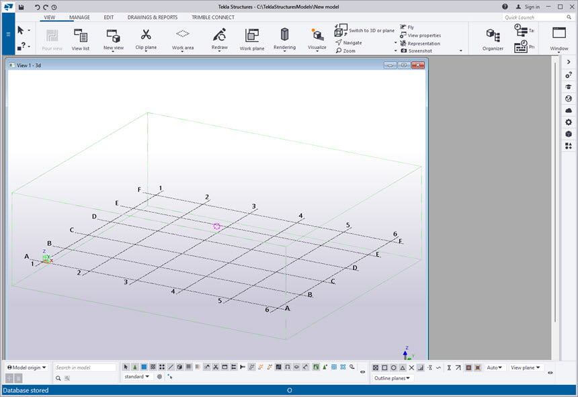Toggle snap to intersection X switch
The width and height of the screenshot is (578, 397).
[x=411, y=367]
